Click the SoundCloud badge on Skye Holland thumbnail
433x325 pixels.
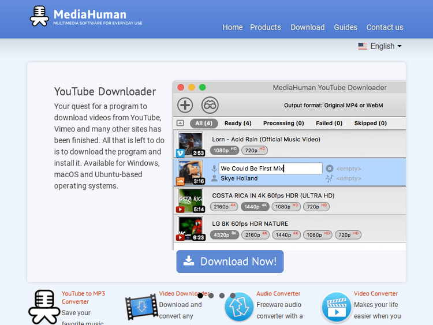point(180,181)
